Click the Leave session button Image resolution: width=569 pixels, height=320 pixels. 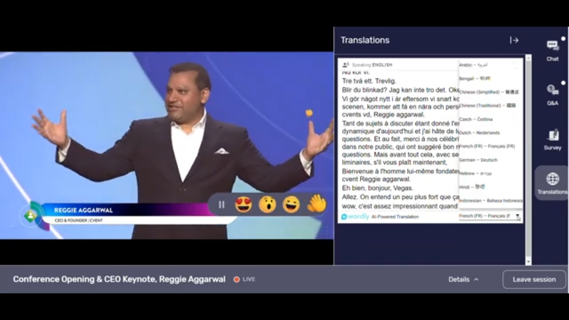[x=534, y=279]
